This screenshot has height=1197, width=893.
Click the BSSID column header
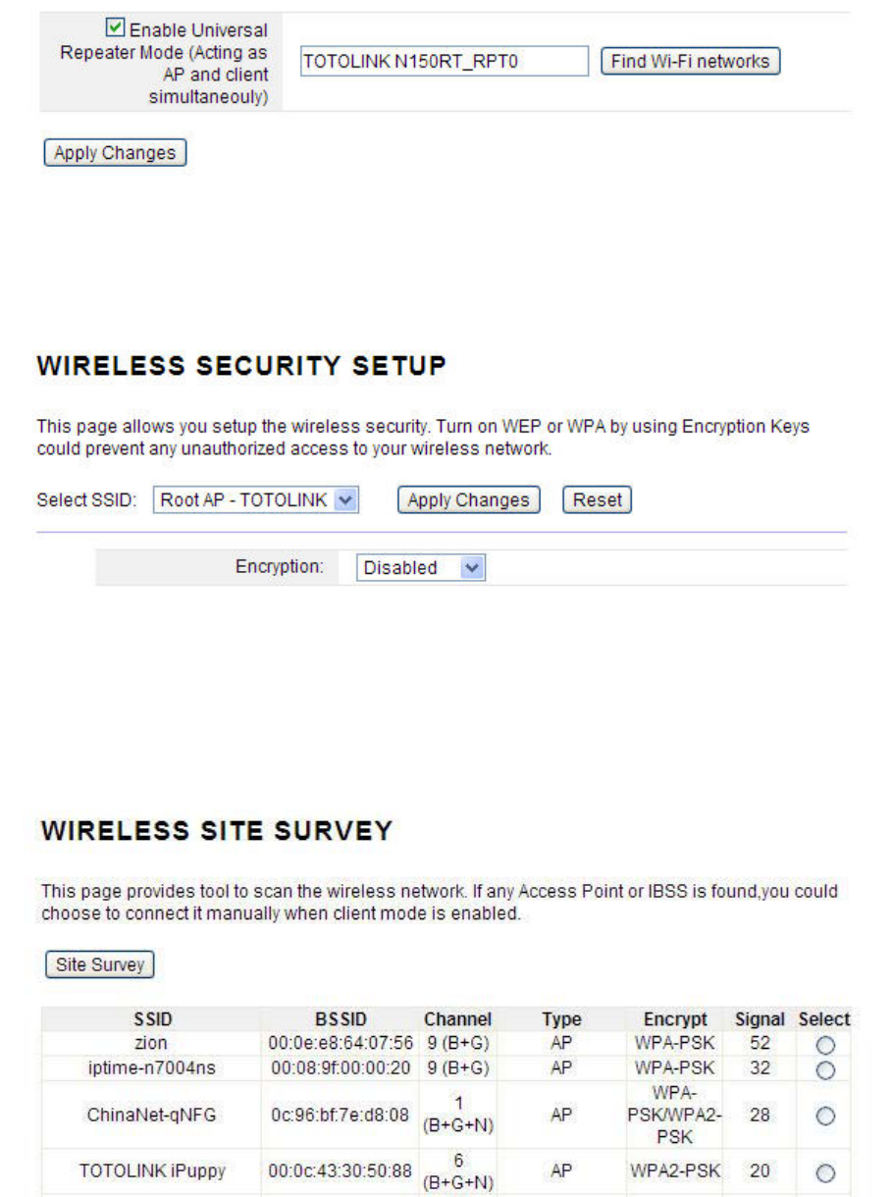click(341, 1019)
